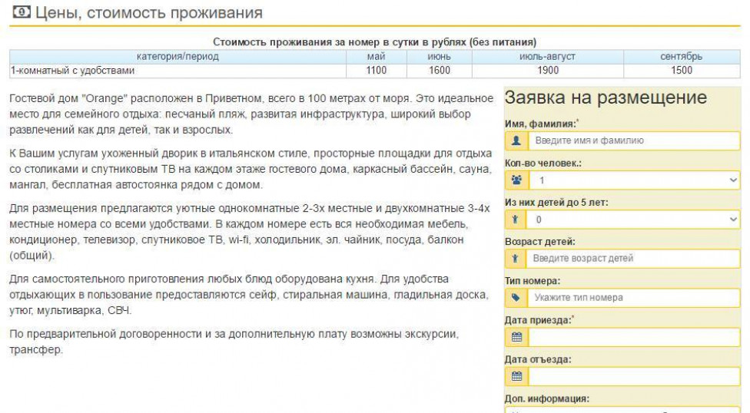Expand the Из них детей до 5 лет dropdown

[x=633, y=220]
